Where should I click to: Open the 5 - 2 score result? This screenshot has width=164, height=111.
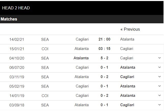click(x=104, y=58)
